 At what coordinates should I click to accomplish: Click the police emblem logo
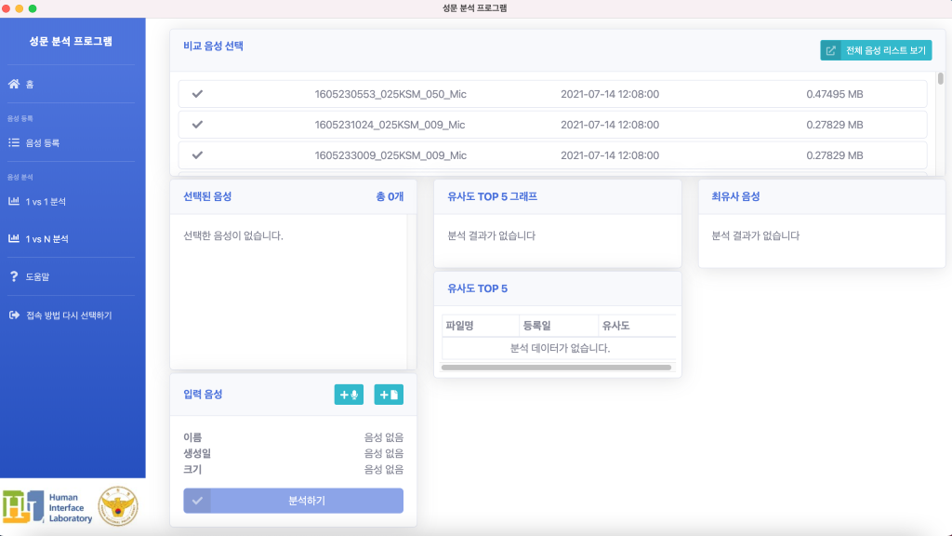point(118,505)
